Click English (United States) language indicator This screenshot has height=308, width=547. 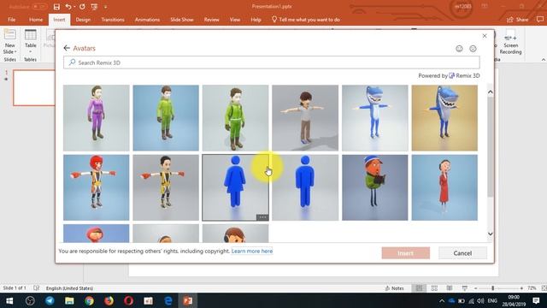69,288
